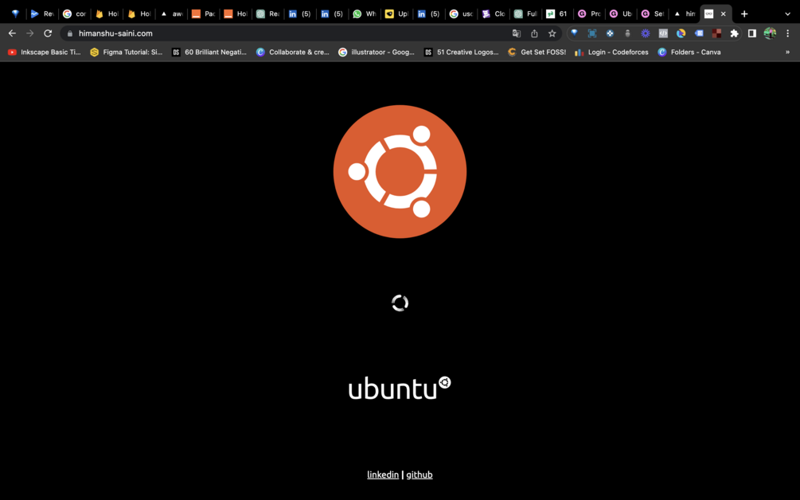The image size is (800, 500).
Task: Open the Chrome three-dot menu
Action: point(788,33)
